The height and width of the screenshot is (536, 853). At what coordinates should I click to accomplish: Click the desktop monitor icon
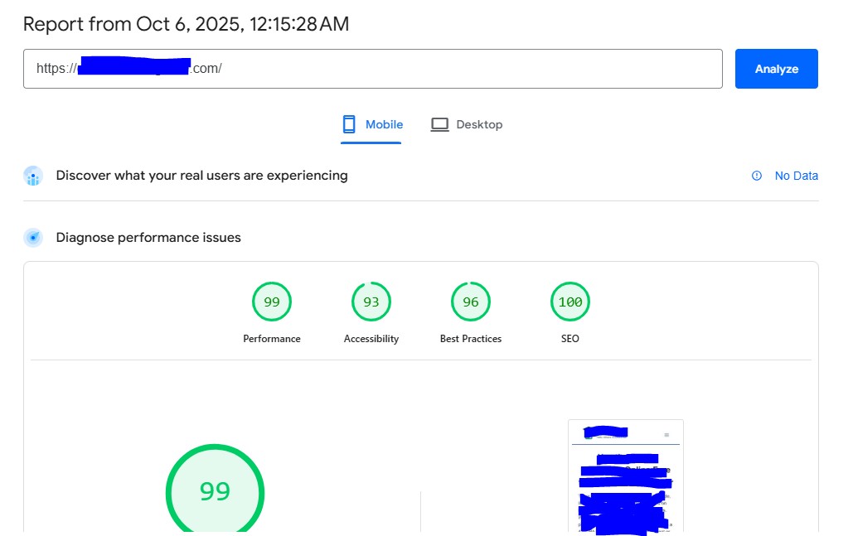439,124
